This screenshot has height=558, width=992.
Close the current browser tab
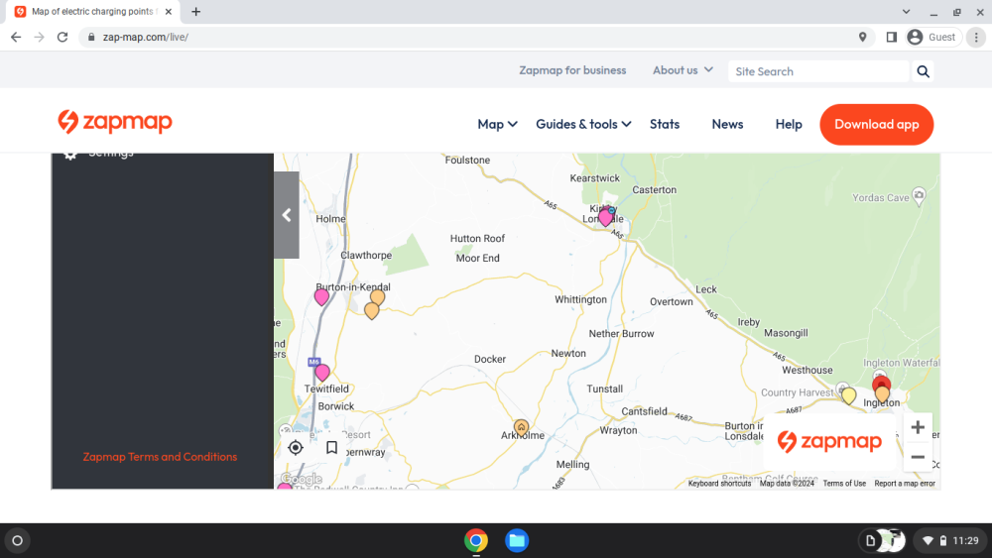[x=169, y=11]
